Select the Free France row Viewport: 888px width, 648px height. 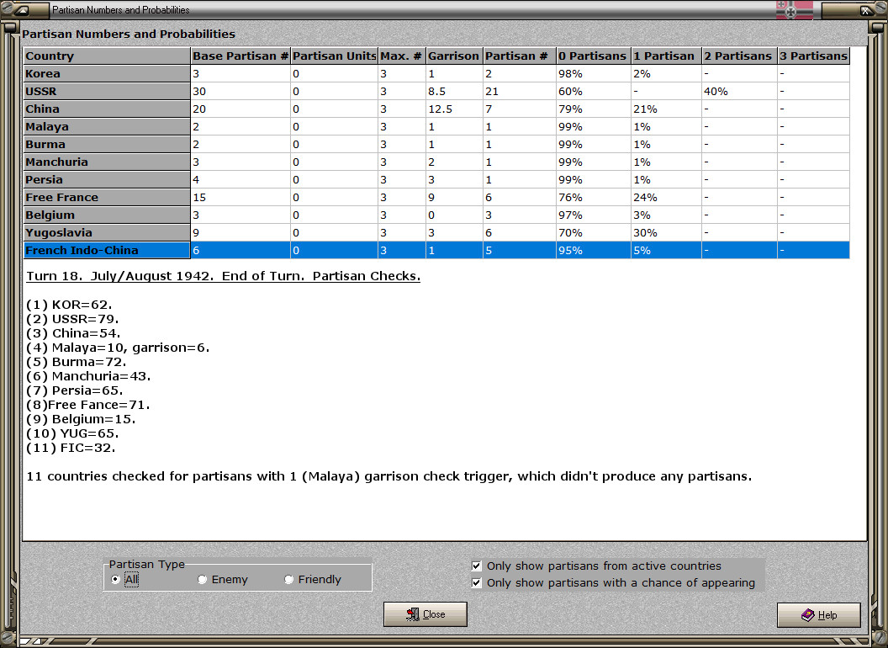(436, 197)
